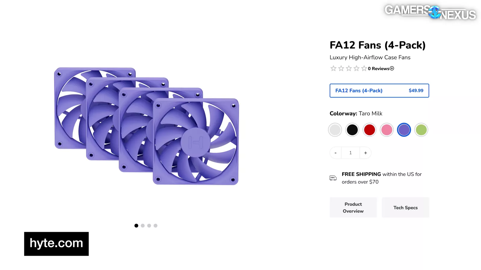The height and width of the screenshot is (270, 481).
Task: Click the quantity input field
Action: pyautogui.click(x=351, y=153)
